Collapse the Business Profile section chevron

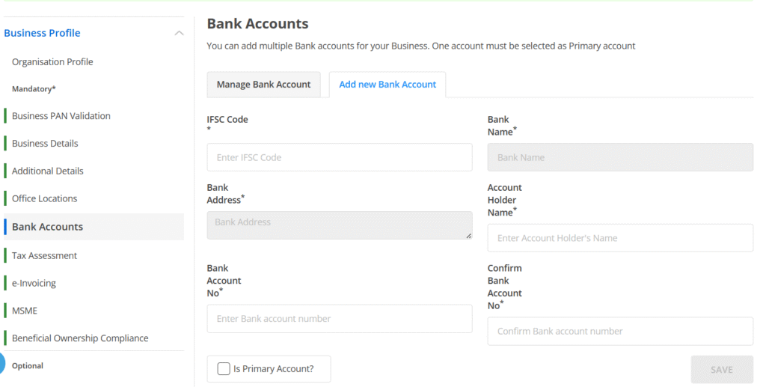[178, 33]
